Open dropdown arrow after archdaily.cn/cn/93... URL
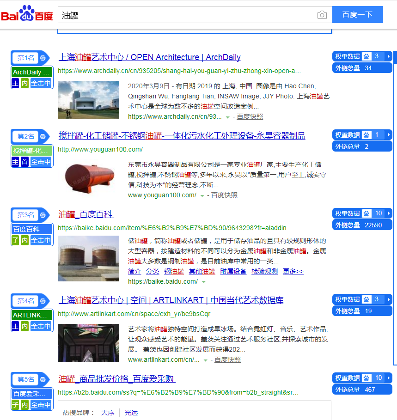Screen dimensions: 397x420 click(x=227, y=117)
